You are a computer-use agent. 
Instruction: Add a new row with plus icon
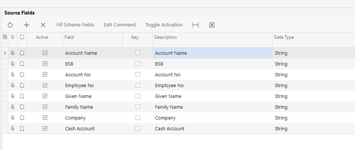point(27,25)
